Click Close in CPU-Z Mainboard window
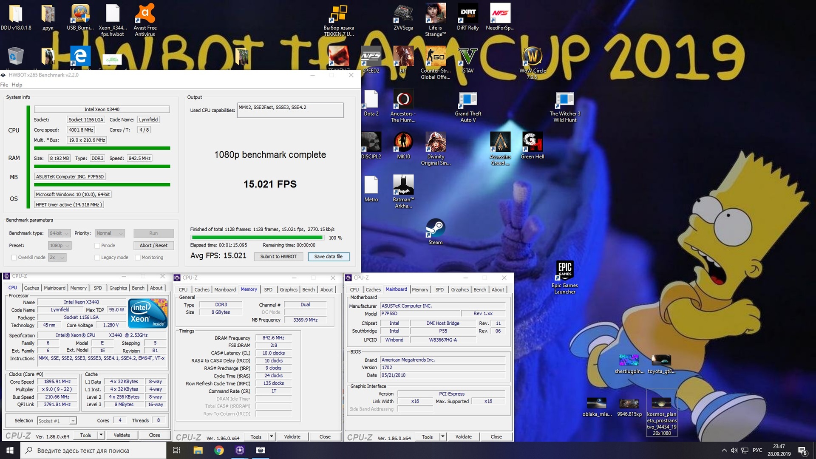Viewport: 816px width, 459px height. [x=496, y=437]
